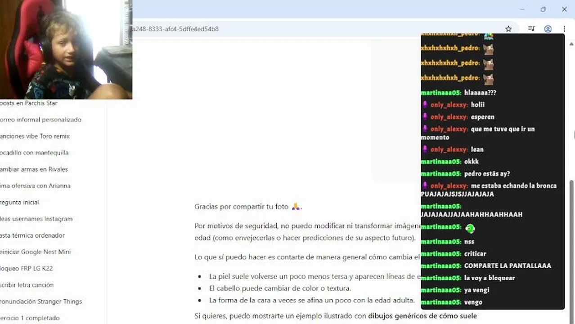This screenshot has height=324, width=575.
Task: Close the Chrome window
Action: coord(564,9)
